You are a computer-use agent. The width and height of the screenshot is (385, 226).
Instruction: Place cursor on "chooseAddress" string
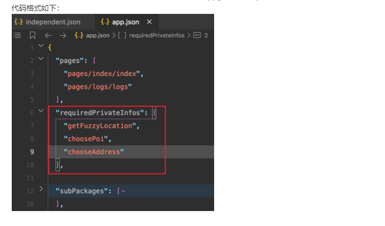coord(93,152)
